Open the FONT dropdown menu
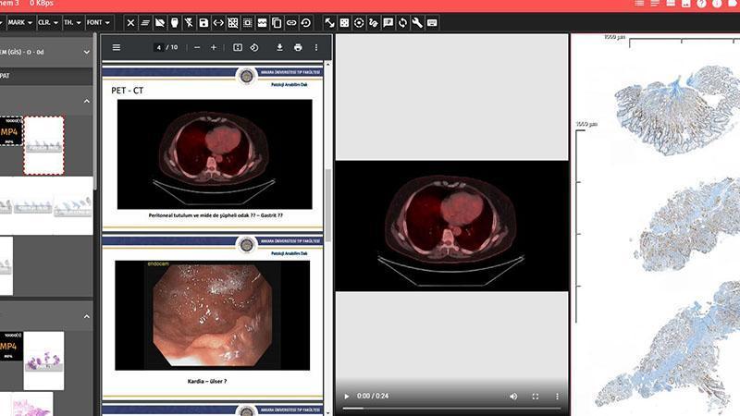The image size is (740, 416). 98,22
